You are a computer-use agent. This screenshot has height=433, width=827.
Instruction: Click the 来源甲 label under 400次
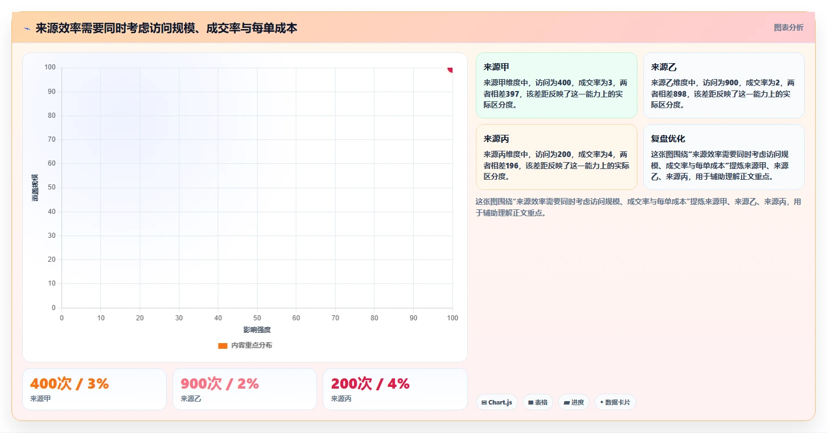(x=40, y=399)
